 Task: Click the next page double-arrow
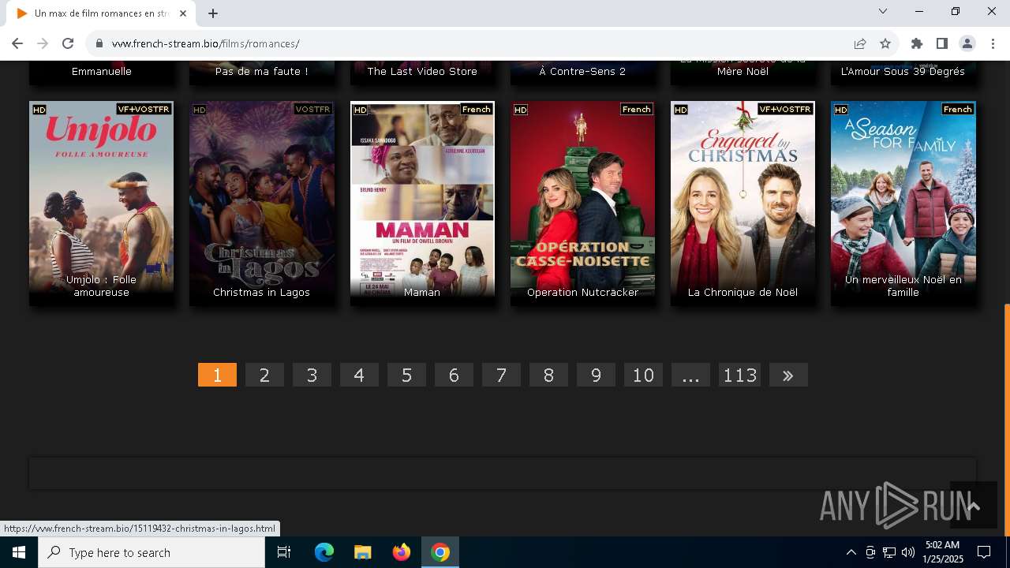(x=788, y=375)
